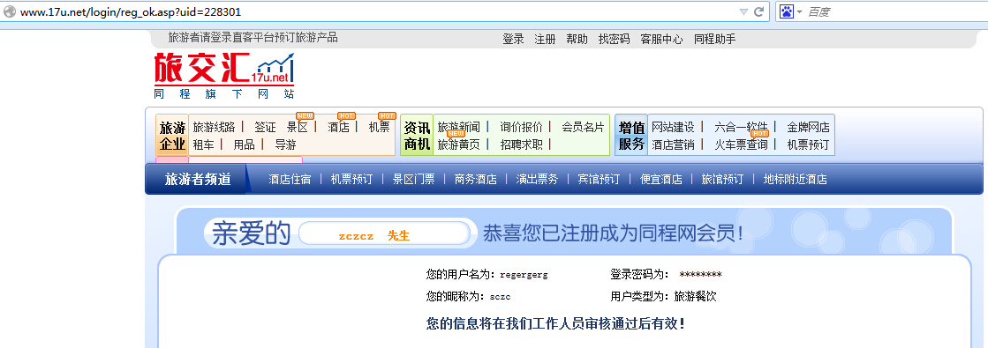Select the 旅游企业 category tab
This screenshot has width=988, height=348.
(x=172, y=136)
